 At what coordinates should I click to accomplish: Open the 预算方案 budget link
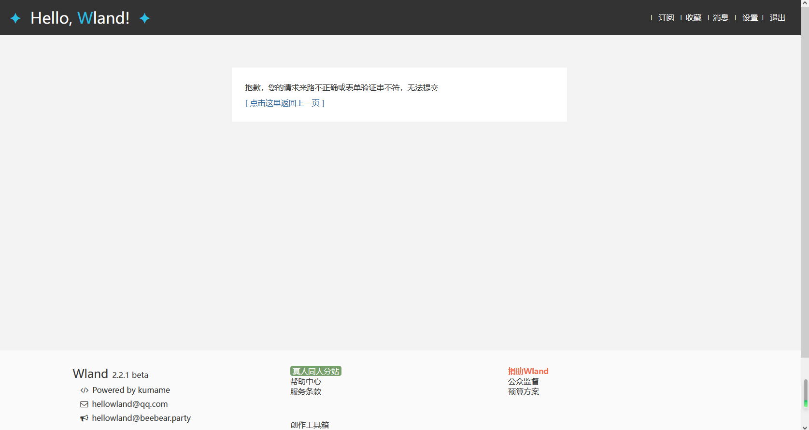click(x=523, y=392)
